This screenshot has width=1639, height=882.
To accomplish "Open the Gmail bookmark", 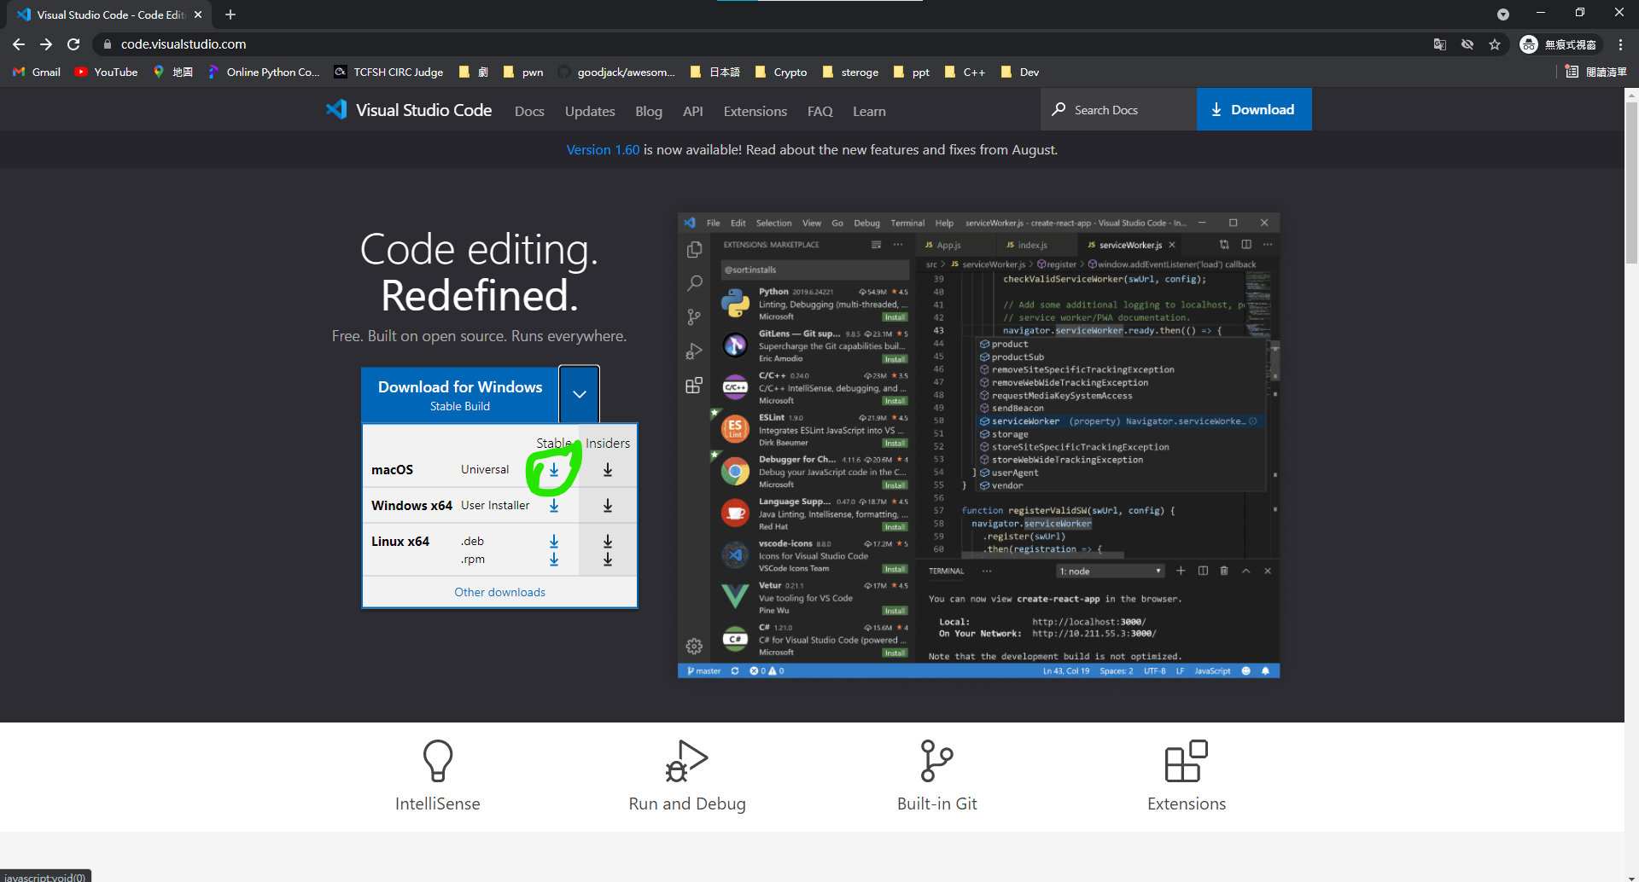I will pos(37,73).
